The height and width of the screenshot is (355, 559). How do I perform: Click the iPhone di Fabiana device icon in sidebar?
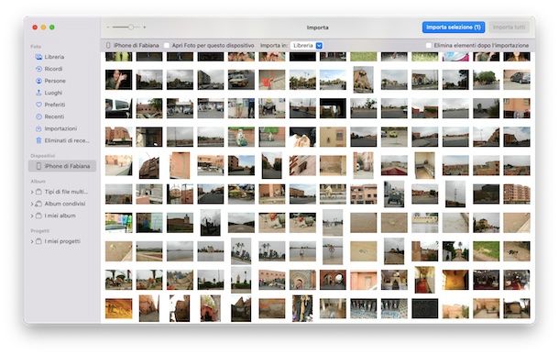pos(38,166)
